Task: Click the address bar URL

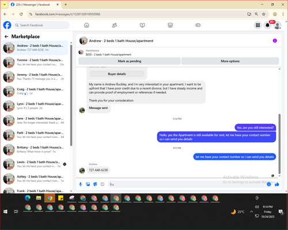Action: coord(67,14)
